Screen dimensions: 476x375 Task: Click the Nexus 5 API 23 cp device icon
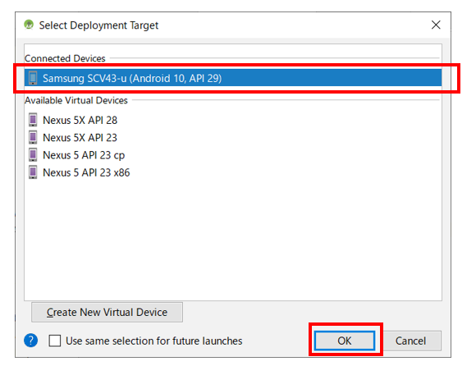(33, 155)
